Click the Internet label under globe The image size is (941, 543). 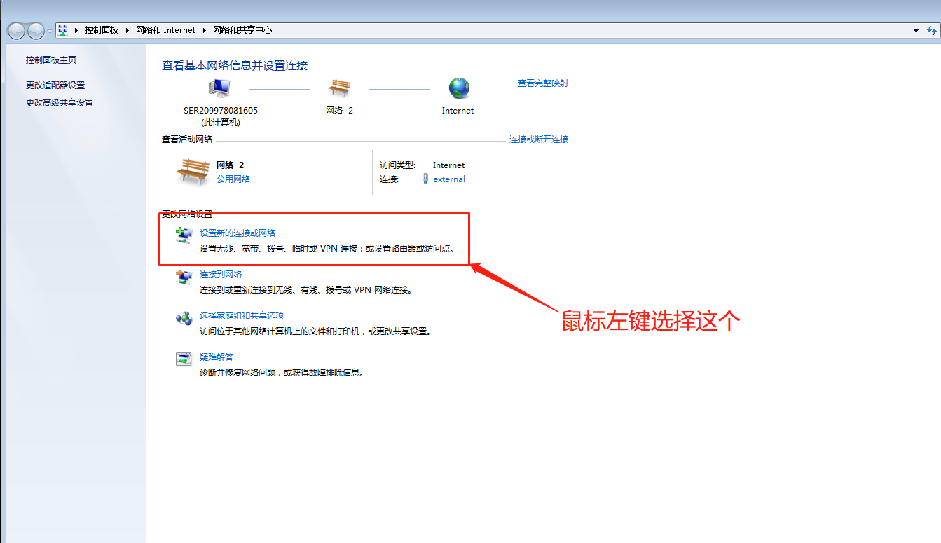click(x=458, y=111)
